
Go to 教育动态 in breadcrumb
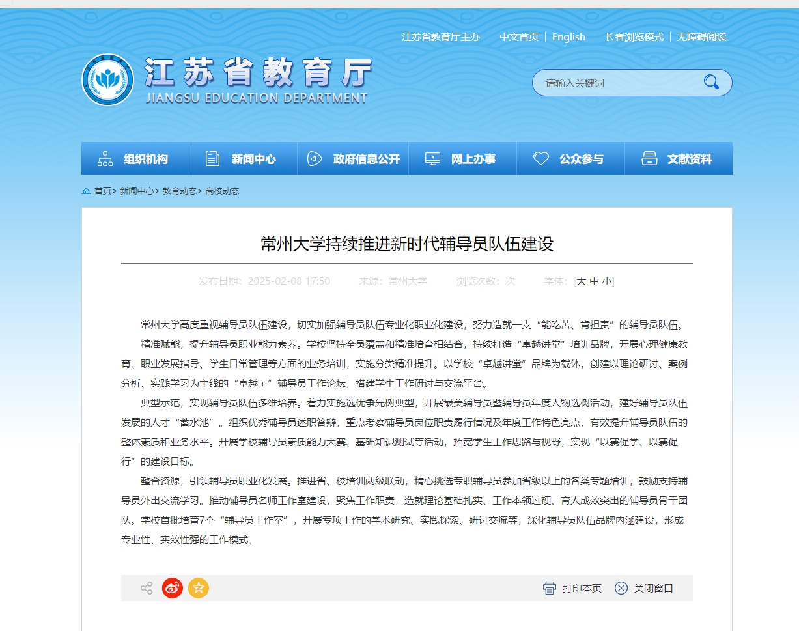179,191
